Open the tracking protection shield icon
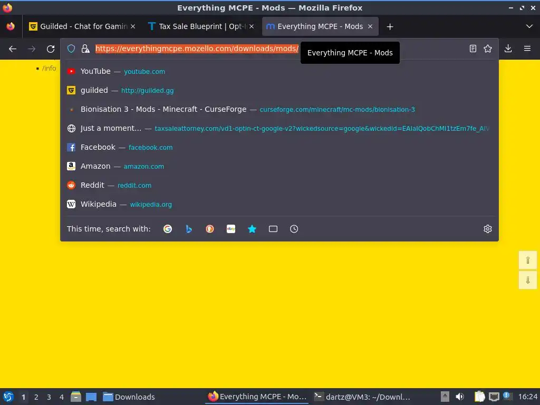The width and height of the screenshot is (540, 405). pos(71,49)
